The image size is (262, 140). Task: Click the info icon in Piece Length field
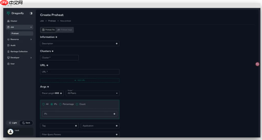pyautogui.click(x=61, y=93)
